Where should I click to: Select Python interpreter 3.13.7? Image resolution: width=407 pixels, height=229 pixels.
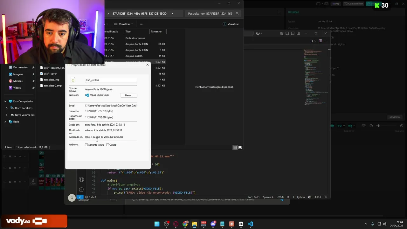[x=318, y=197]
